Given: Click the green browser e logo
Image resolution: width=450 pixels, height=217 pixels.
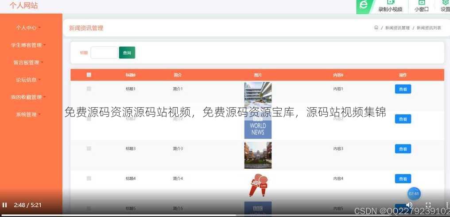Looking at the screenshot, I should click(364, 5).
